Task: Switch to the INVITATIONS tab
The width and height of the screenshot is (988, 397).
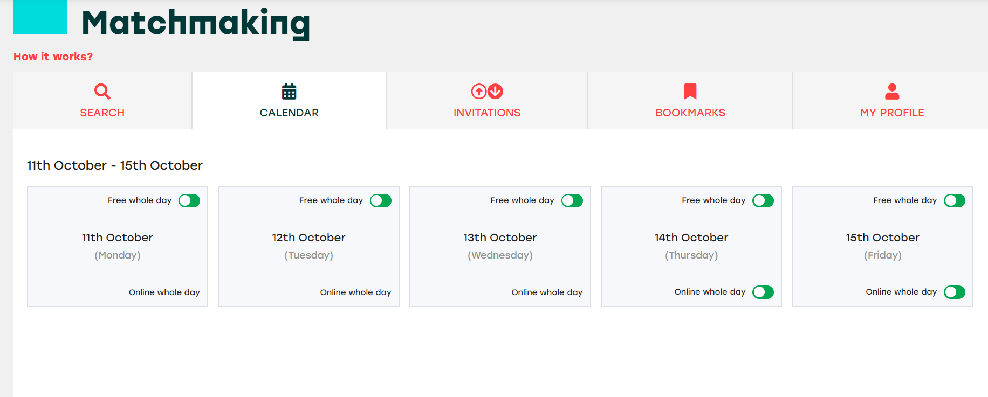Action: [487, 101]
